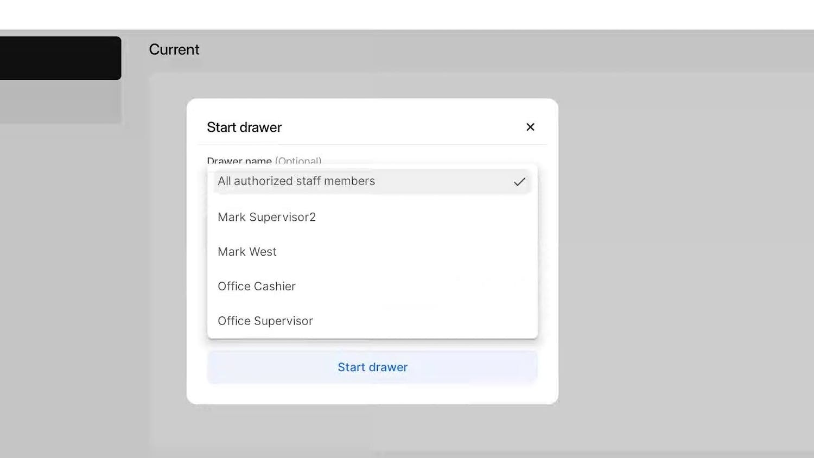814x458 pixels.
Task: Click the white top bar
Action: [x=407, y=14]
